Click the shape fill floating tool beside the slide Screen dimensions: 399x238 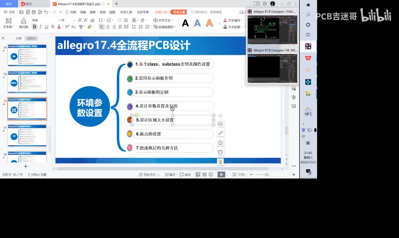point(220,143)
